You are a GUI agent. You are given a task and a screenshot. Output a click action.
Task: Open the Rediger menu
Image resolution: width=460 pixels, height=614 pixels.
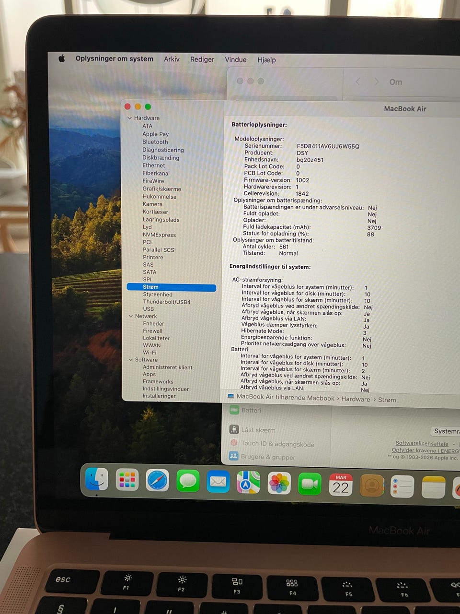click(x=202, y=59)
